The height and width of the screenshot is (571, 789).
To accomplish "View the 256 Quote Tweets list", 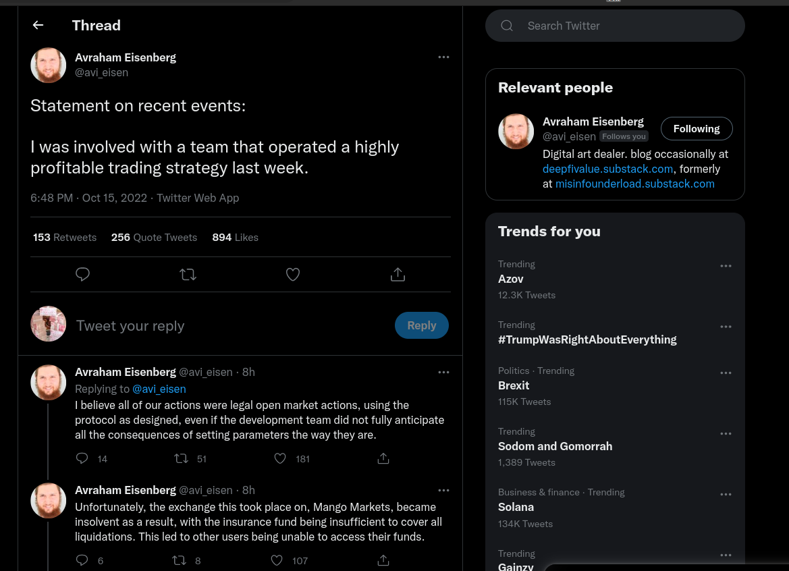I will click(x=154, y=237).
